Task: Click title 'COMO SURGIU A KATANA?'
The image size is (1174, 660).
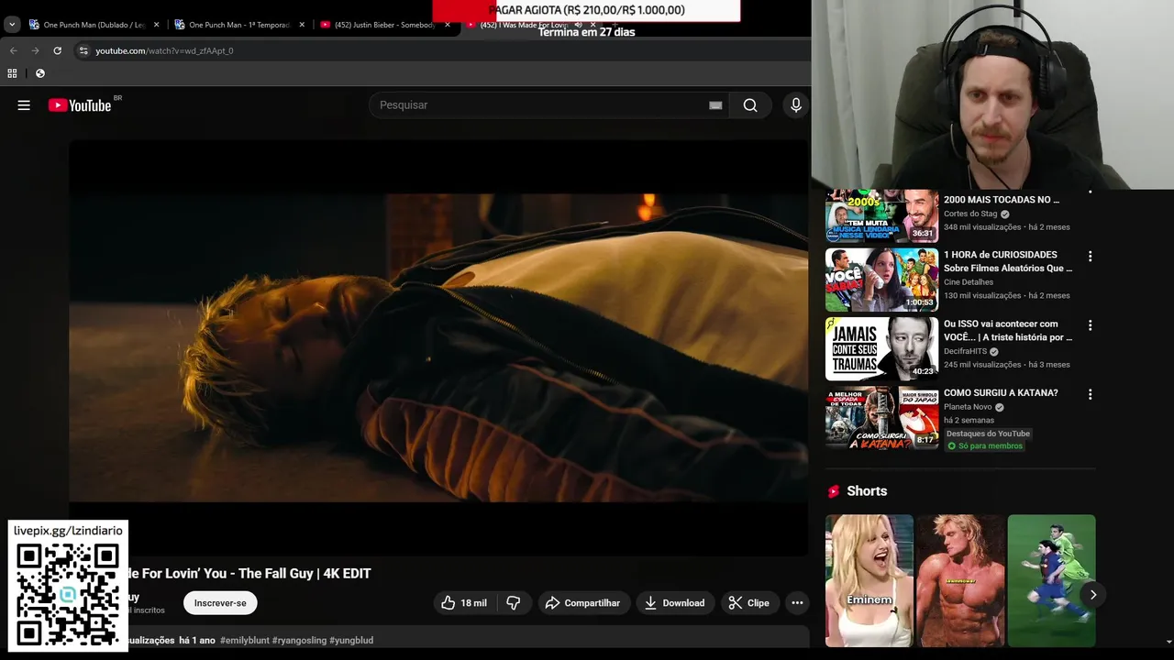Action: [x=1001, y=392]
